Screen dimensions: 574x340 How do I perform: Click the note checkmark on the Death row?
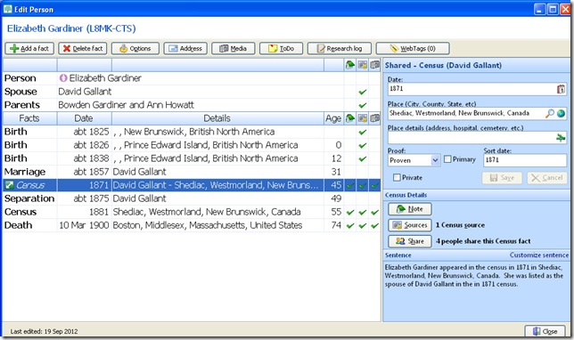(x=350, y=226)
